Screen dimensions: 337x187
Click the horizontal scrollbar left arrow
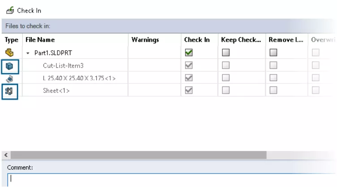coord(6,155)
